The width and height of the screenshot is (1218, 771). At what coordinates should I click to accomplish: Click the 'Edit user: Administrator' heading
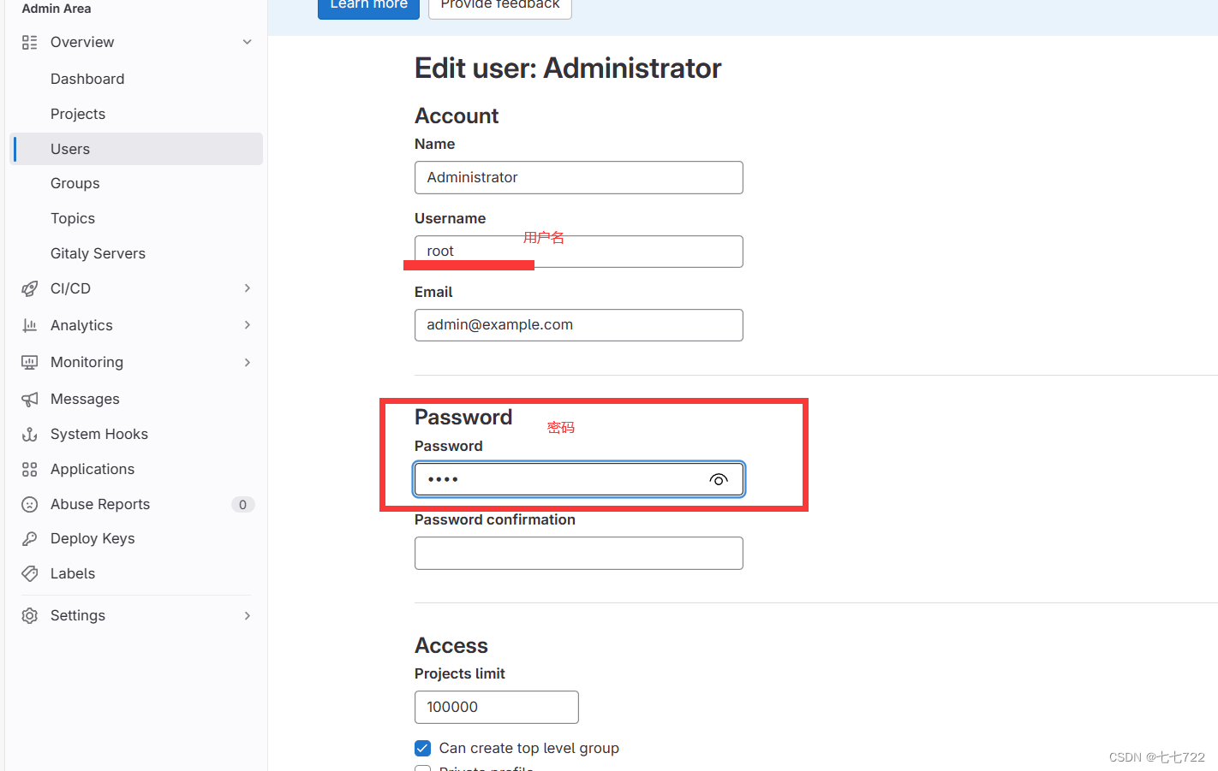point(568,68)
